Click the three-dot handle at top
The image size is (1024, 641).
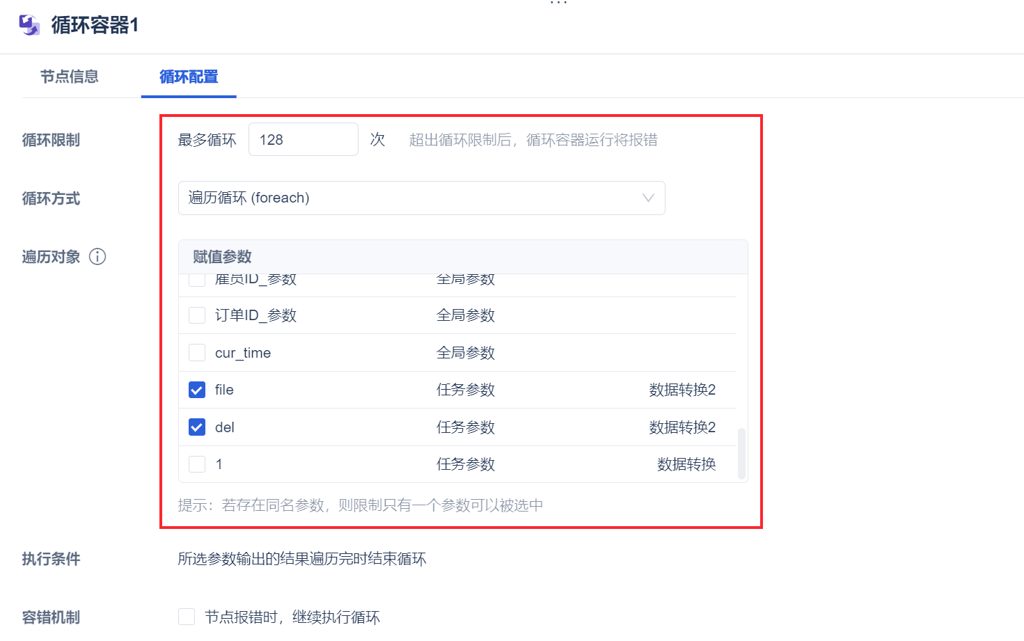coord(558,3)
